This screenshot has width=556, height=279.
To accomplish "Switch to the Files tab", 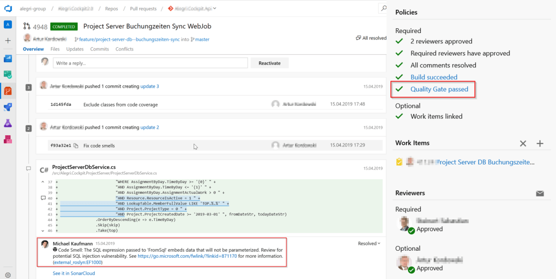I will pos(55,49).
